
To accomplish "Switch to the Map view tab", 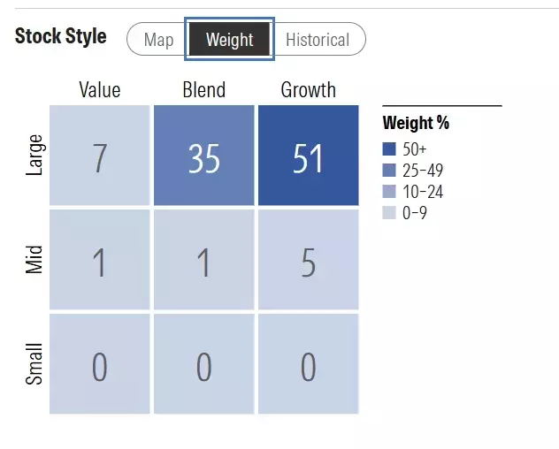I will point(158,40).
